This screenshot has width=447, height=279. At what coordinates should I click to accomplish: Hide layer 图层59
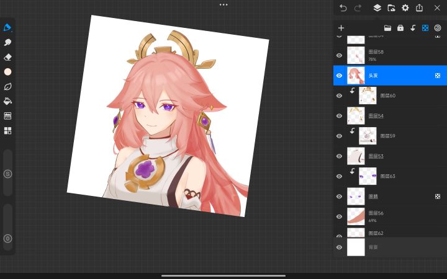point(339,136)
